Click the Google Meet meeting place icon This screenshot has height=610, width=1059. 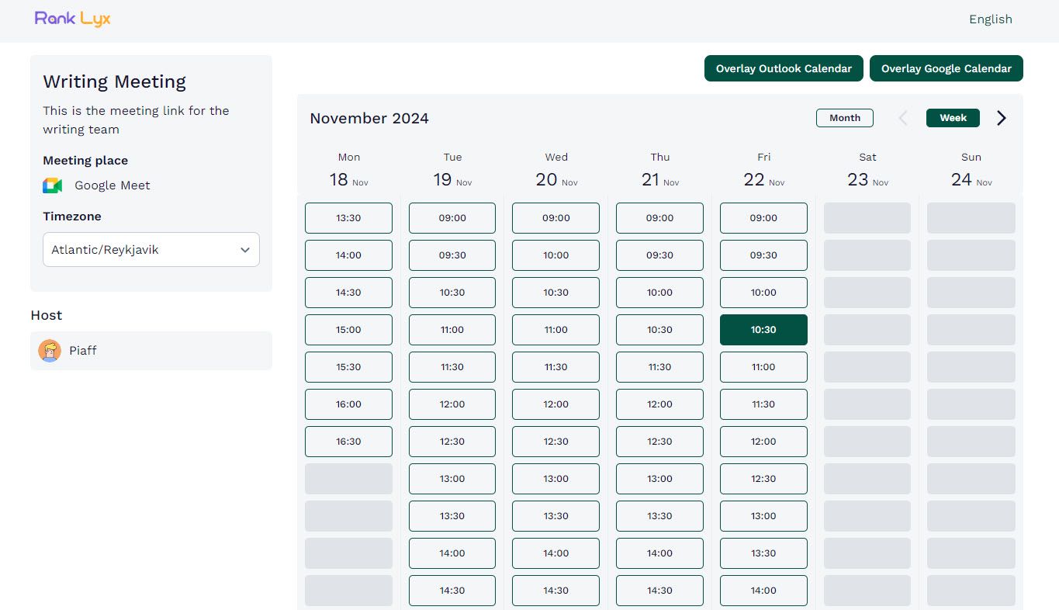(x=51, y=185)
